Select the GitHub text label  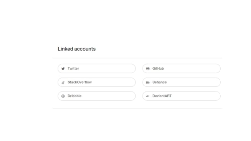tap(158, 69)
